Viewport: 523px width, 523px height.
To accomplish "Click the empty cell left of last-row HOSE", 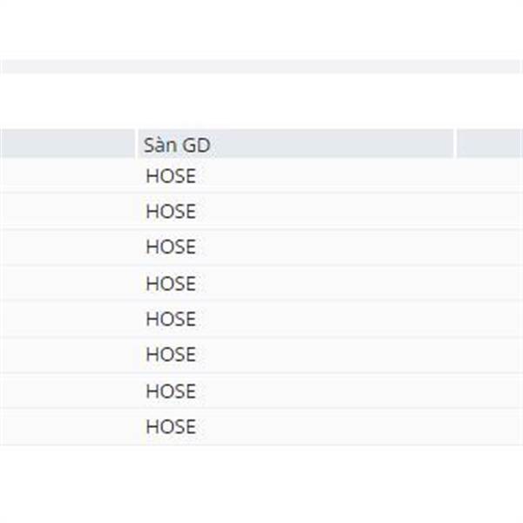I will point(69,426).
